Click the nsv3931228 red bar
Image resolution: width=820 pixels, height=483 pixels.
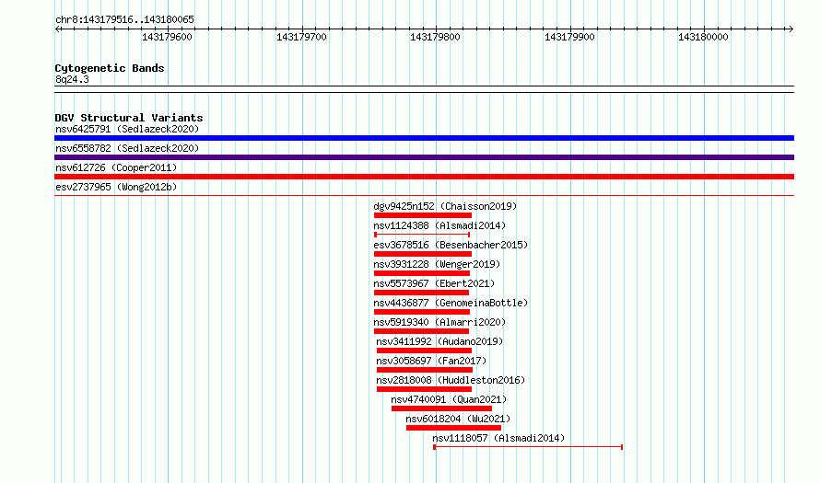422,273
